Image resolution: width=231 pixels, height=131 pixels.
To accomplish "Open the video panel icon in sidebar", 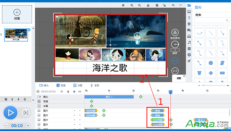I will click(189, 49).
